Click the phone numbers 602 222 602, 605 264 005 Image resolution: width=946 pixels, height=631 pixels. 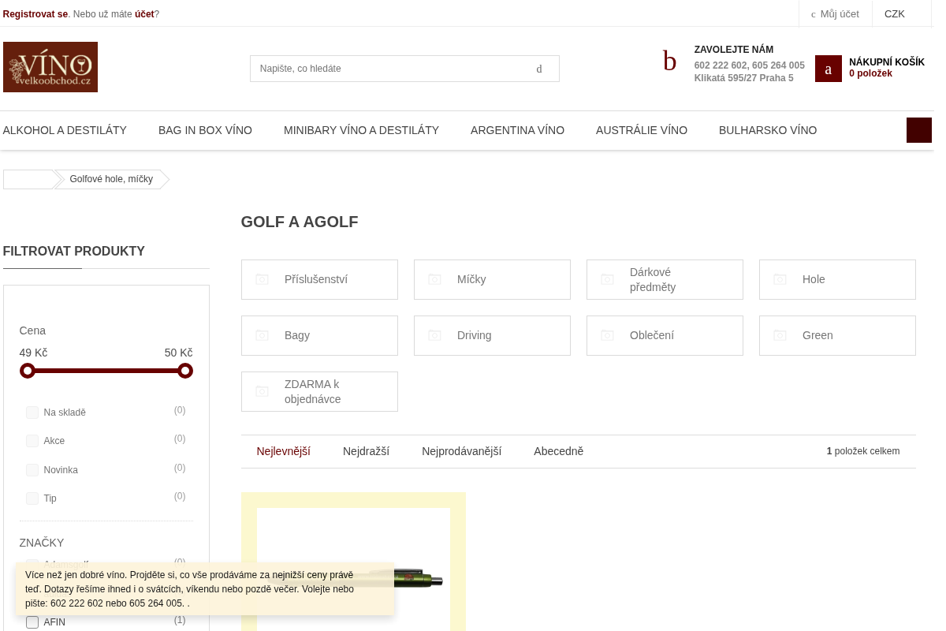(x=750, y=65)
